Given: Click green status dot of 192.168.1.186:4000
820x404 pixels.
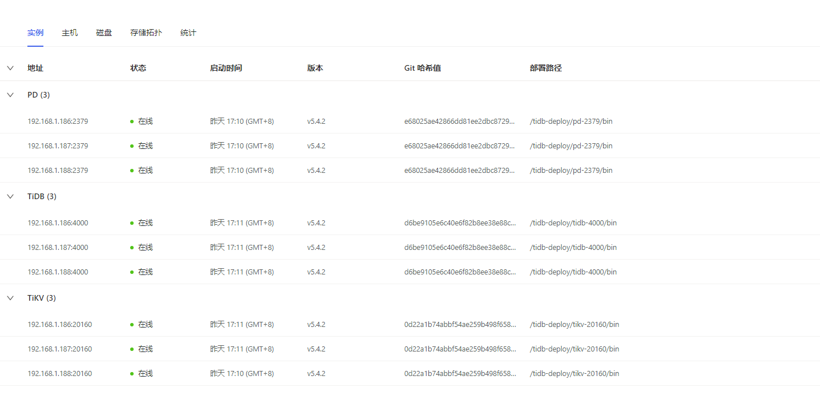Looking at the screenshot, I should click(x=132, y=223).
